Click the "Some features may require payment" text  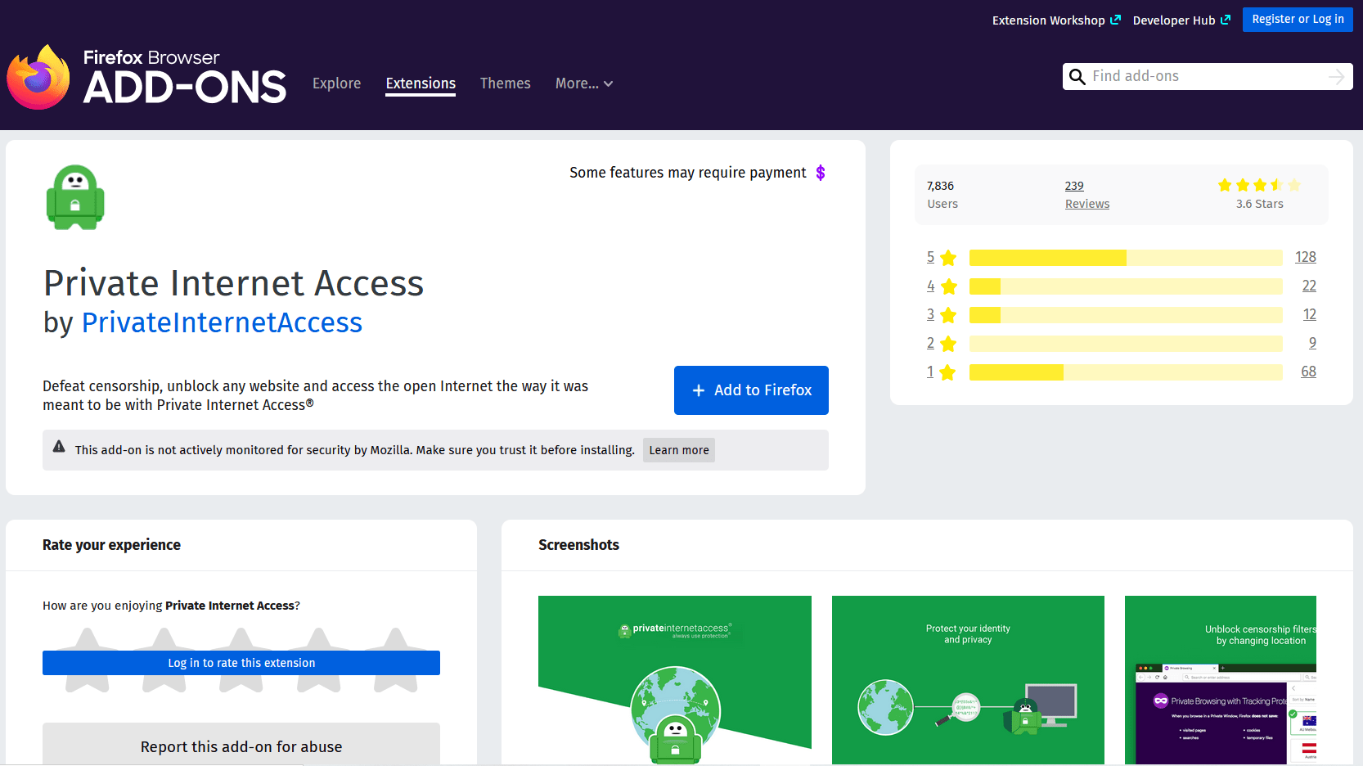pyautogui.click(x=688, y=173)
